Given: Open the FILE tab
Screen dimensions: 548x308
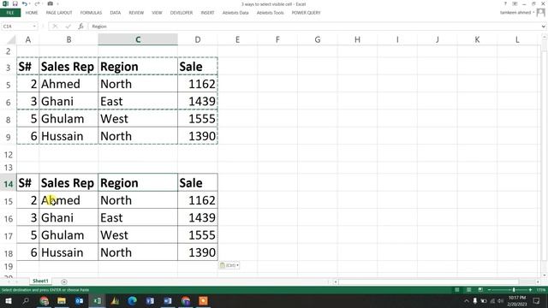Looking at the screenshot, I should coord(10,13).
